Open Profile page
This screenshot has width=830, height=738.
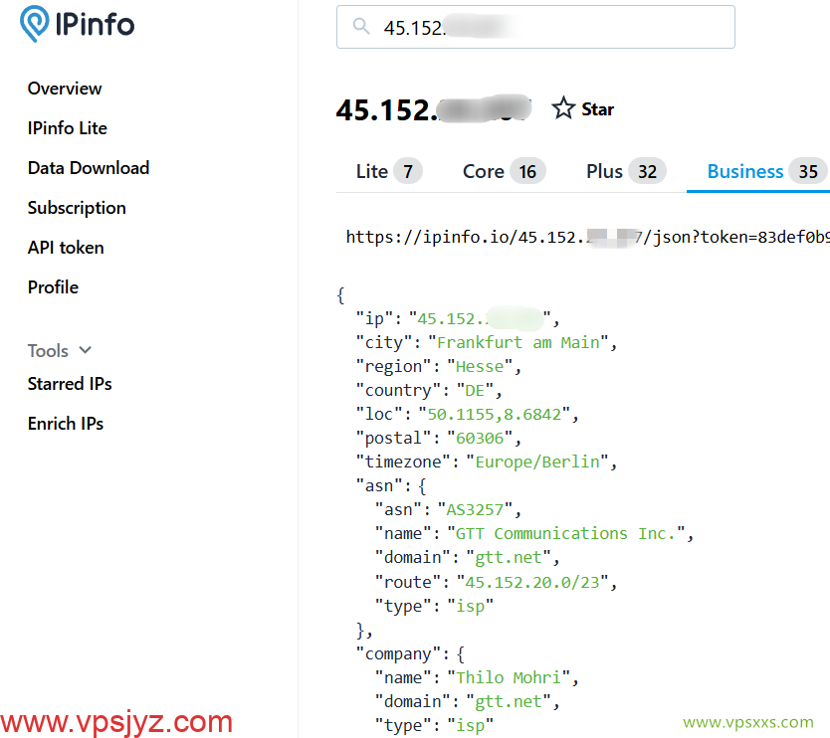tap(53, 287)
